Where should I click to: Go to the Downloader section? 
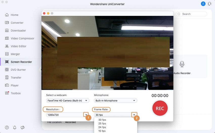click(18, 31)
